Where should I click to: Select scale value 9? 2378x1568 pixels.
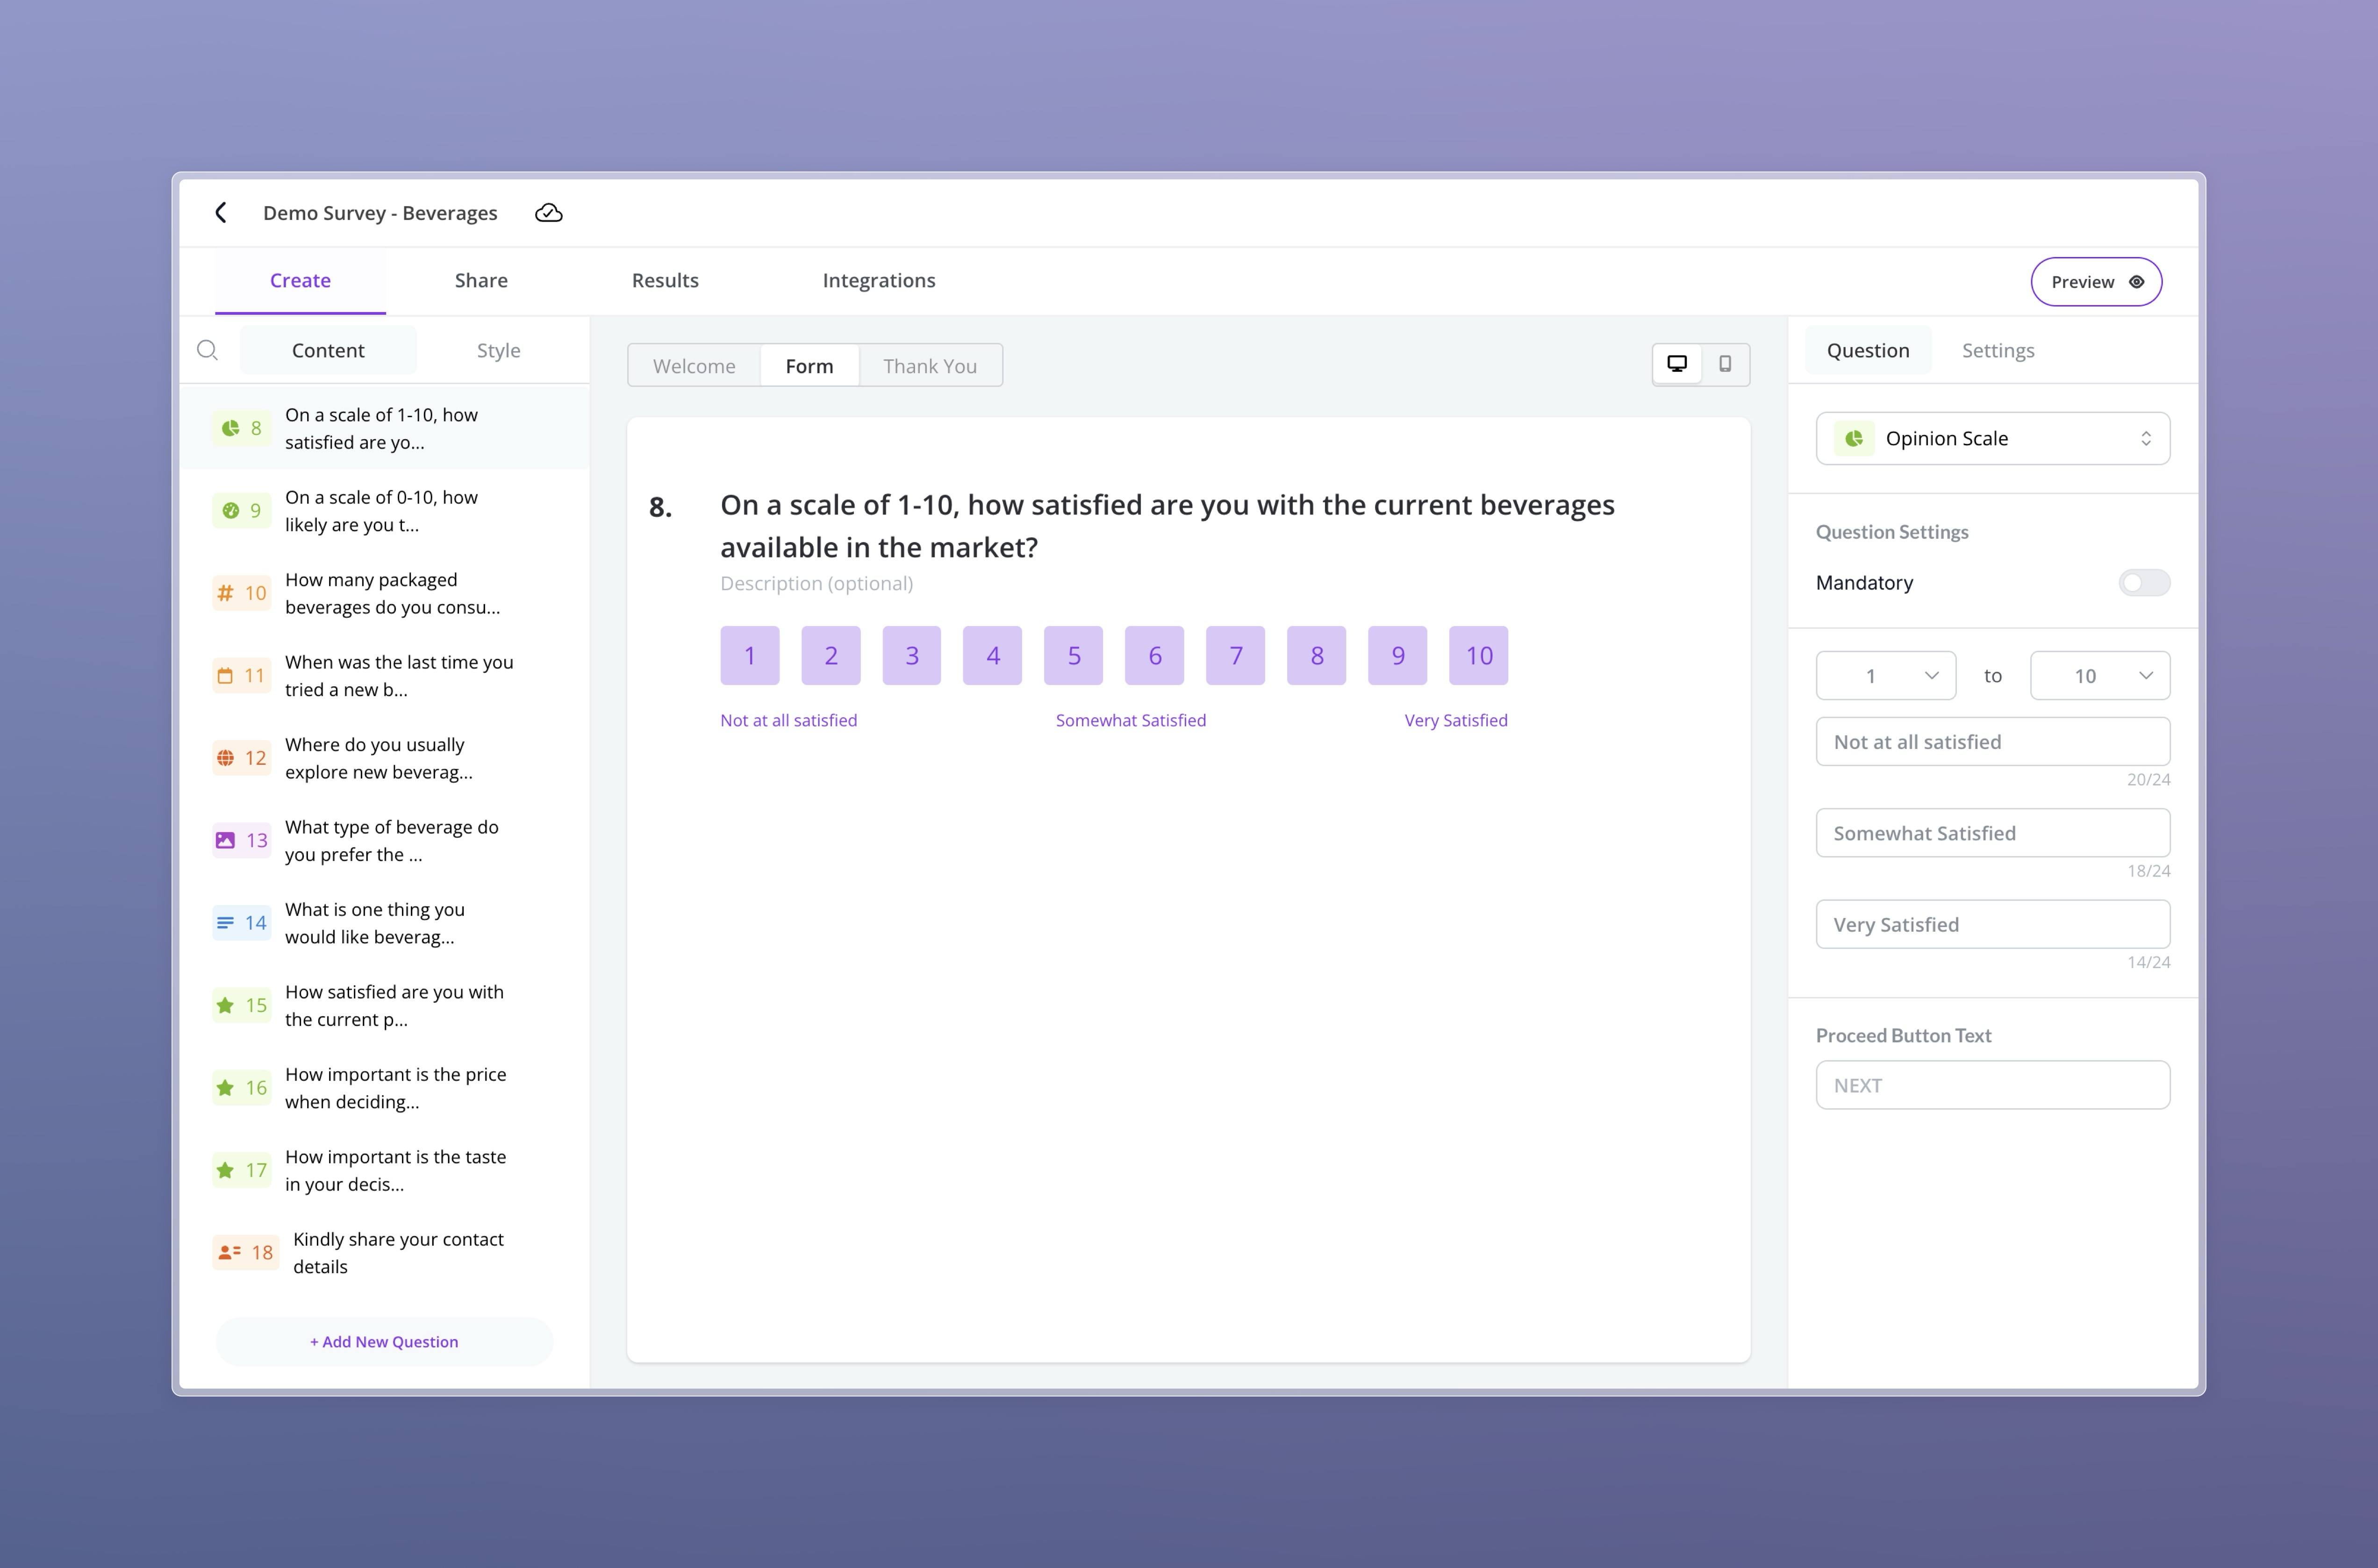click(x=1397, y=656)
